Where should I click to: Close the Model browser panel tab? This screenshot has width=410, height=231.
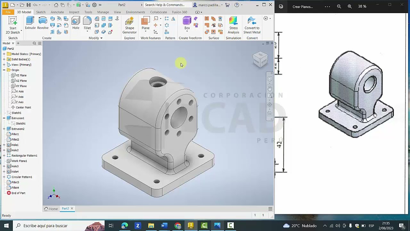(13, 43)
